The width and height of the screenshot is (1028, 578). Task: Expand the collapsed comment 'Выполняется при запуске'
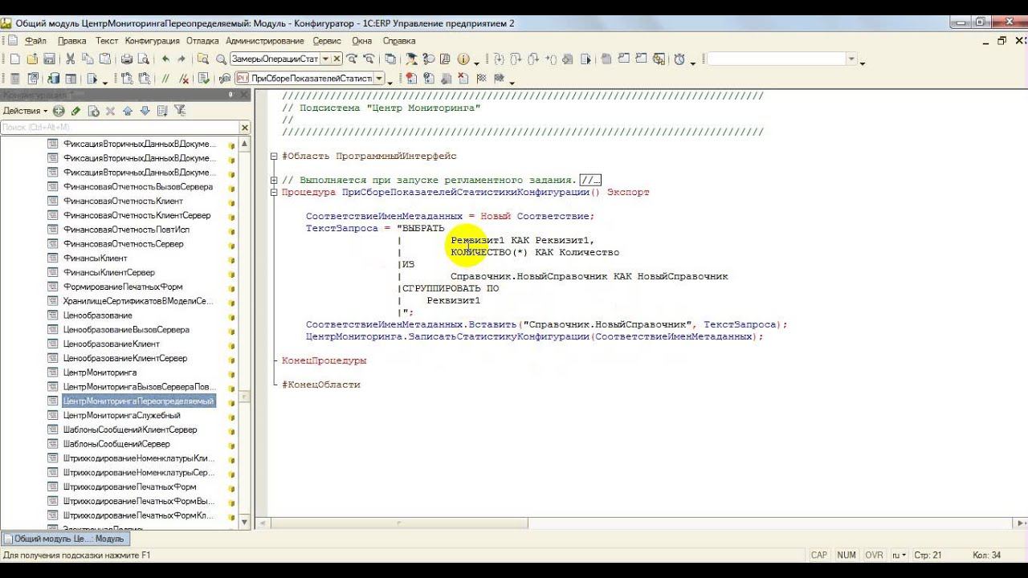point(274,181)
